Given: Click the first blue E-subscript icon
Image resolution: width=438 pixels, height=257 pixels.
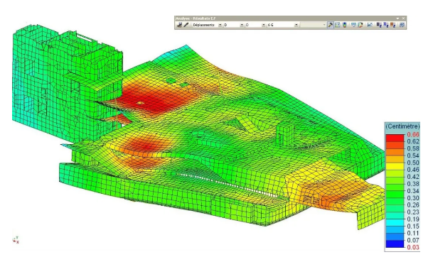Looking at the screenshot, I should tap(379, 25).
